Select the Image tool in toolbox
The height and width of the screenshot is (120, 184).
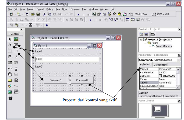tap(10, 92)
